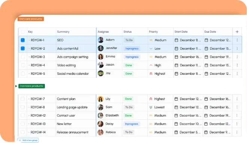The width and height of the screenshot is (247, 143).
Task: Click the plus icon to add a column
Action: [237, 32]
